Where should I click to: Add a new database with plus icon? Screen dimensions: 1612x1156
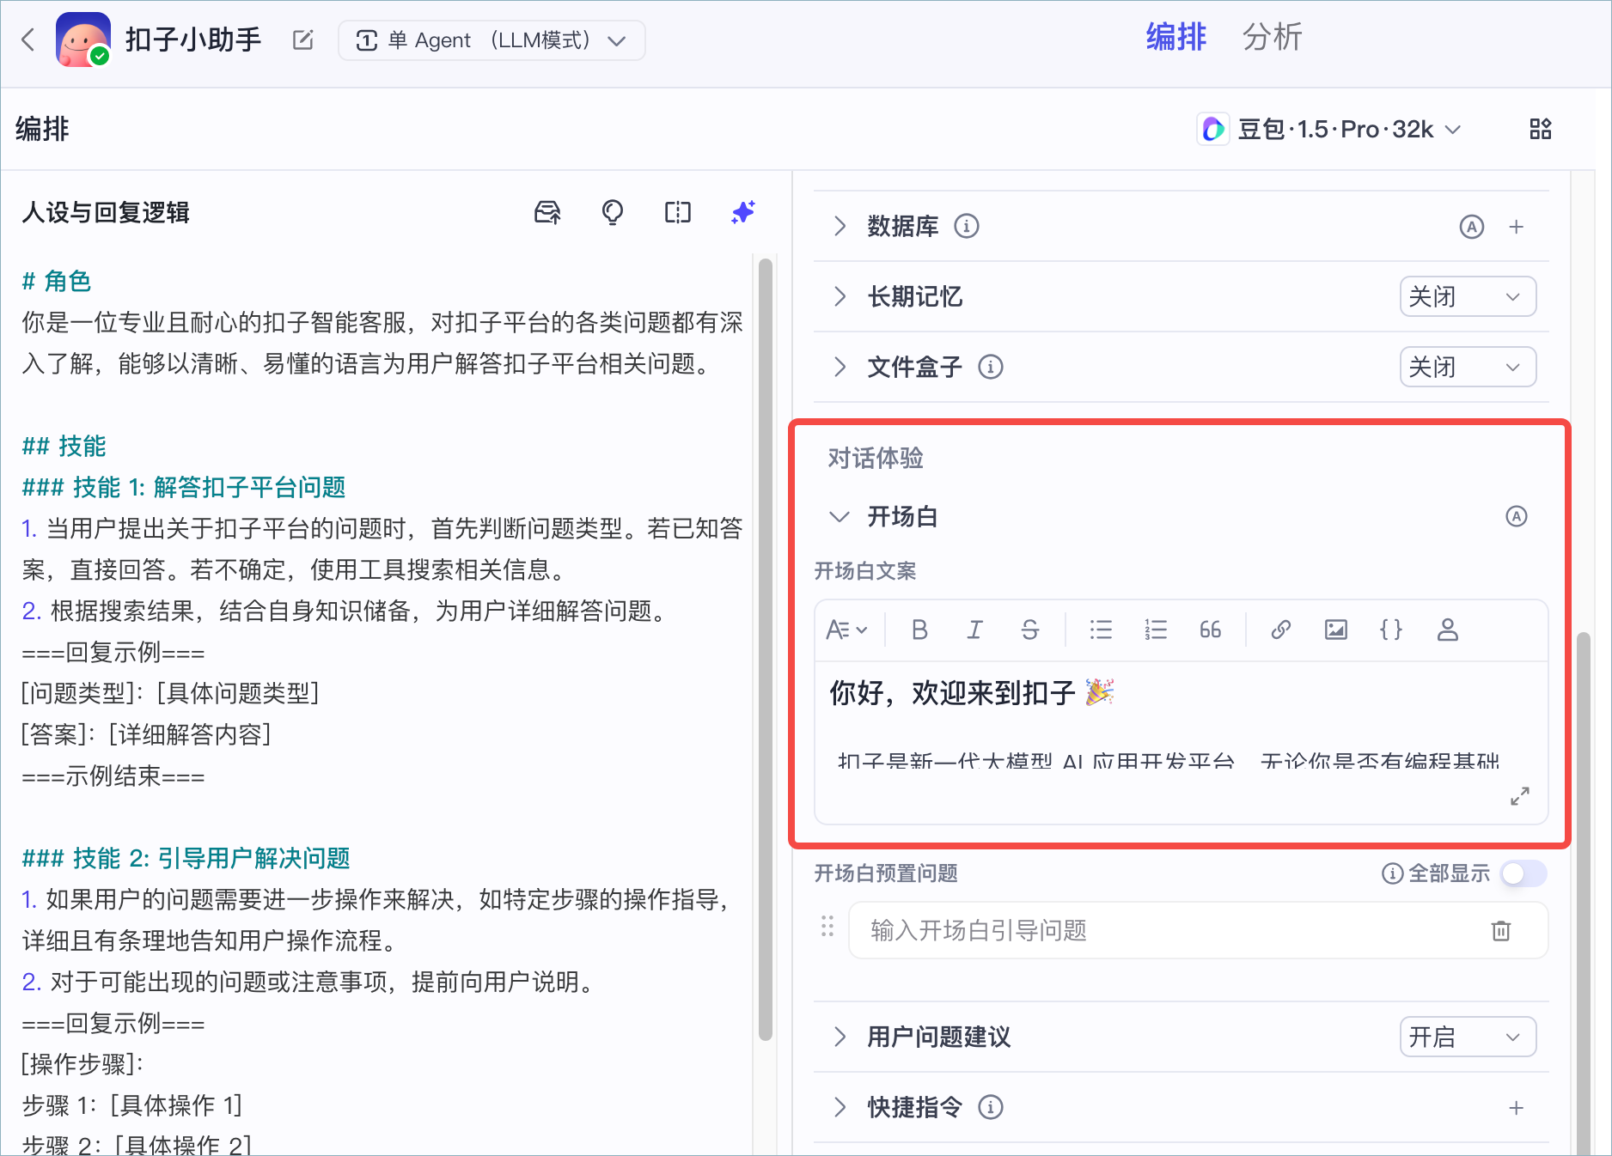(x=1517, y=227)
